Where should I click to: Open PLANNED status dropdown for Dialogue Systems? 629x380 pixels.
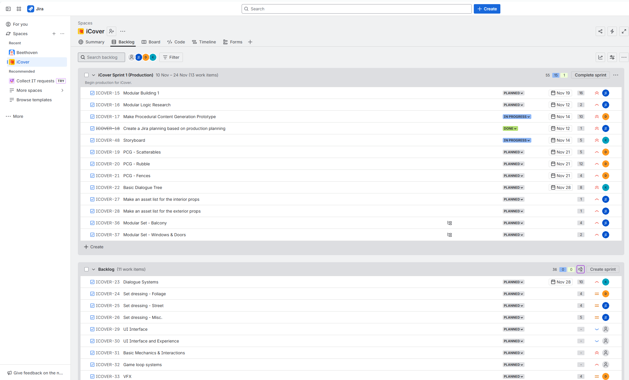(x=513, y=282)
